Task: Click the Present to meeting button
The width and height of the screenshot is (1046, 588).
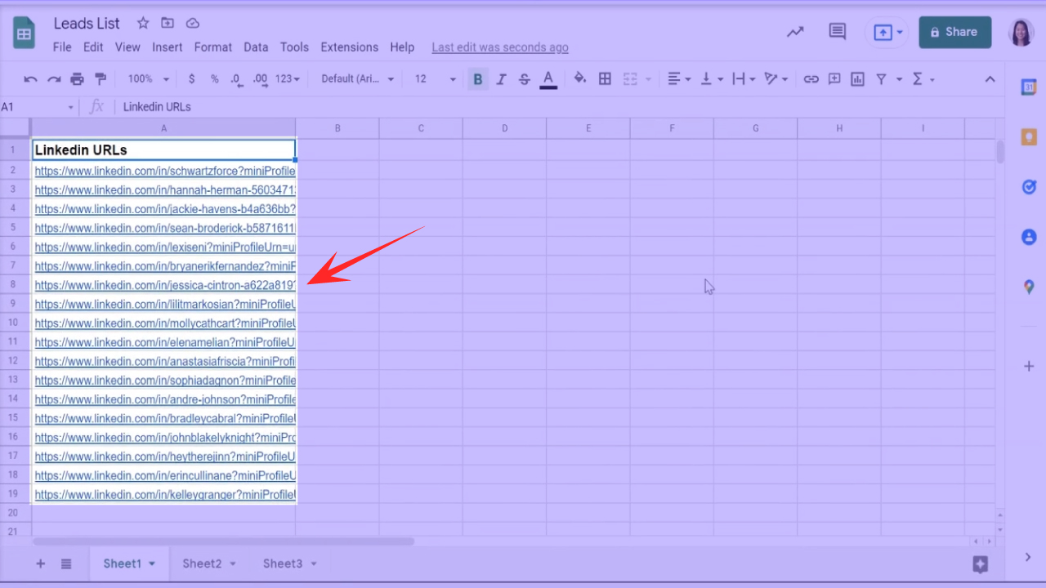Action: (887, 32)
